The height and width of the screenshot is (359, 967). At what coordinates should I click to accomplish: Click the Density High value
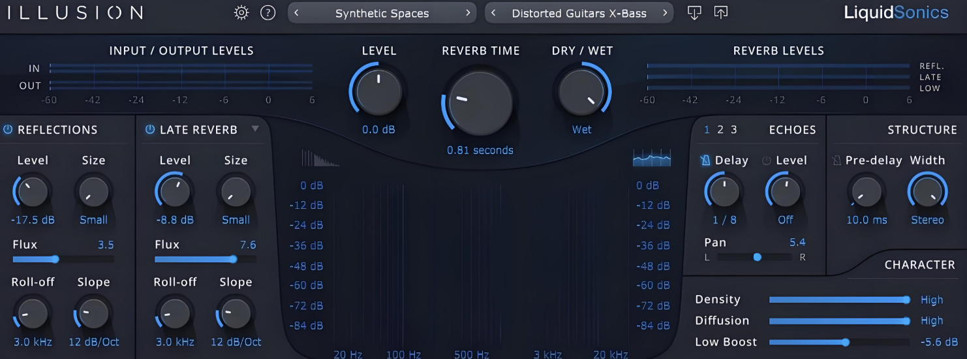pyautogui.click(x=932, y=300)
